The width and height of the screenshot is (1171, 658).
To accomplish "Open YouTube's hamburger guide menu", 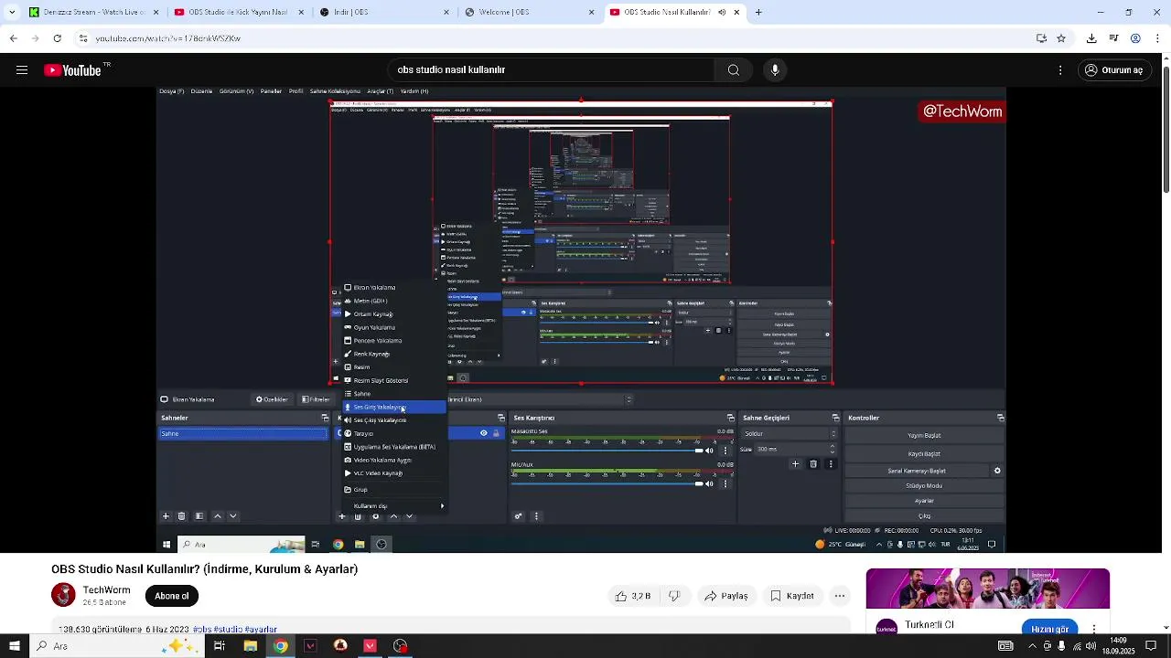I will pyautogui.click(x=22, y=70).
